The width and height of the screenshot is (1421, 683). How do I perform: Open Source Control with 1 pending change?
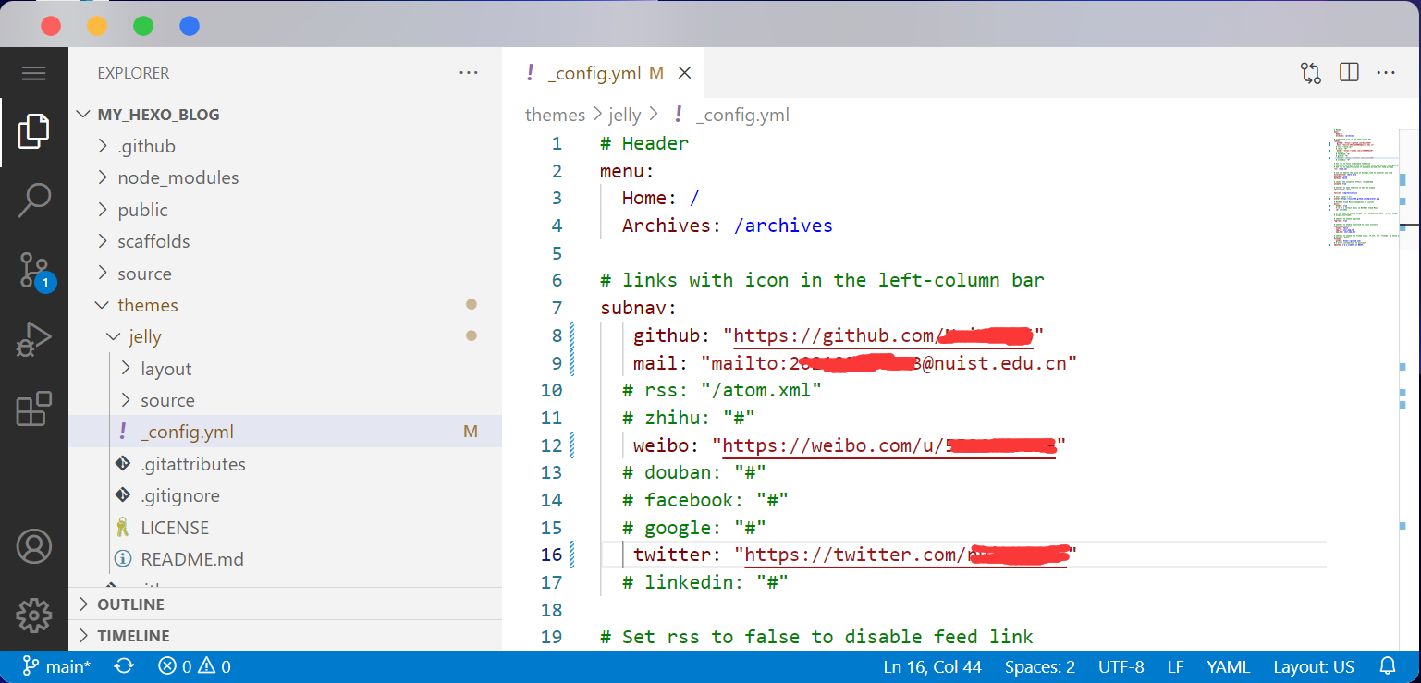pos(33,271)
